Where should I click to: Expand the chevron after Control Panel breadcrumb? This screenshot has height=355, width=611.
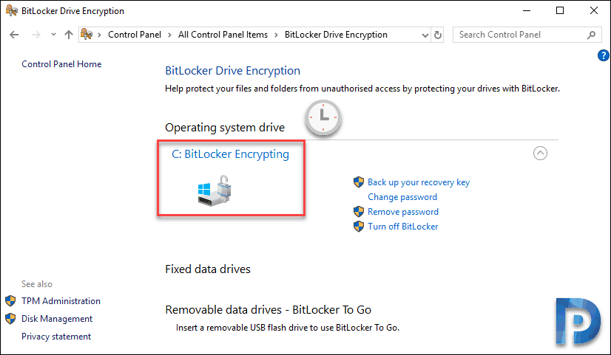point(169,35)
